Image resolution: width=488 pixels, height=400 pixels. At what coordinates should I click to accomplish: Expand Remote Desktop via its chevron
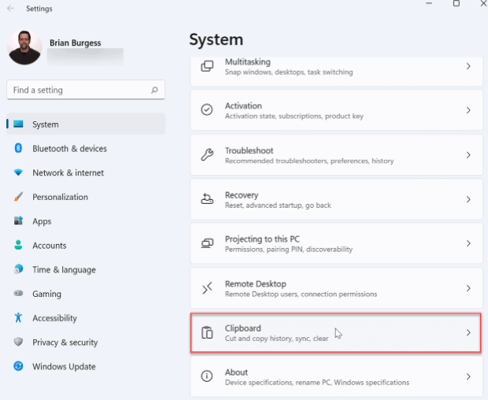tap(468, 288)
